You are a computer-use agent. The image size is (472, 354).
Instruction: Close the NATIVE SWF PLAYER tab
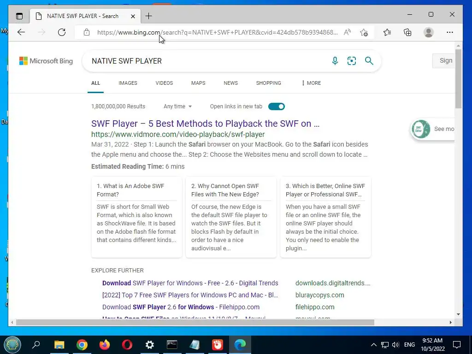click(133, 16)
